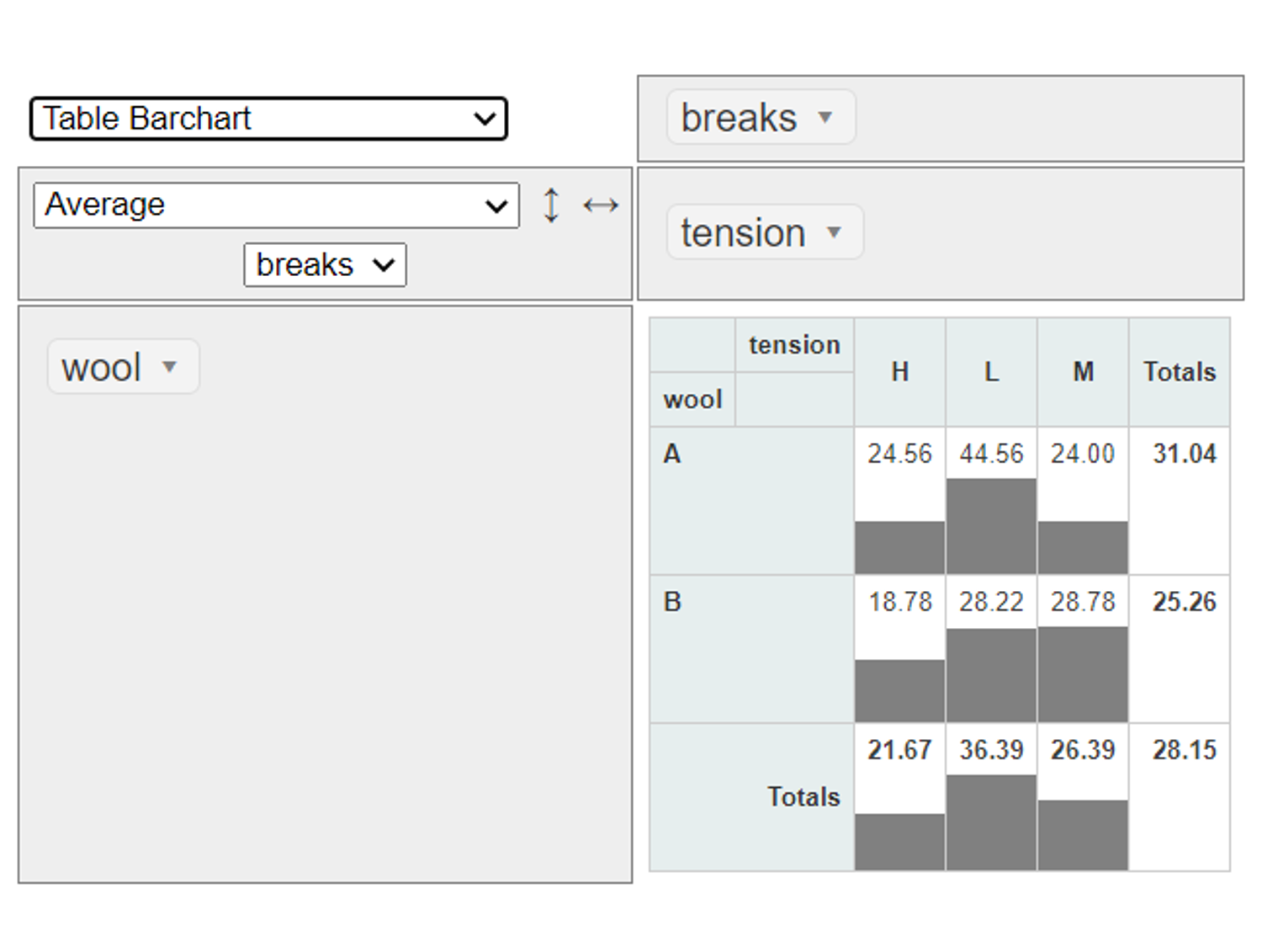The image size is (1262, 947).
Task: Open the breaks attribute filter triangle
Action: [825, 117]
